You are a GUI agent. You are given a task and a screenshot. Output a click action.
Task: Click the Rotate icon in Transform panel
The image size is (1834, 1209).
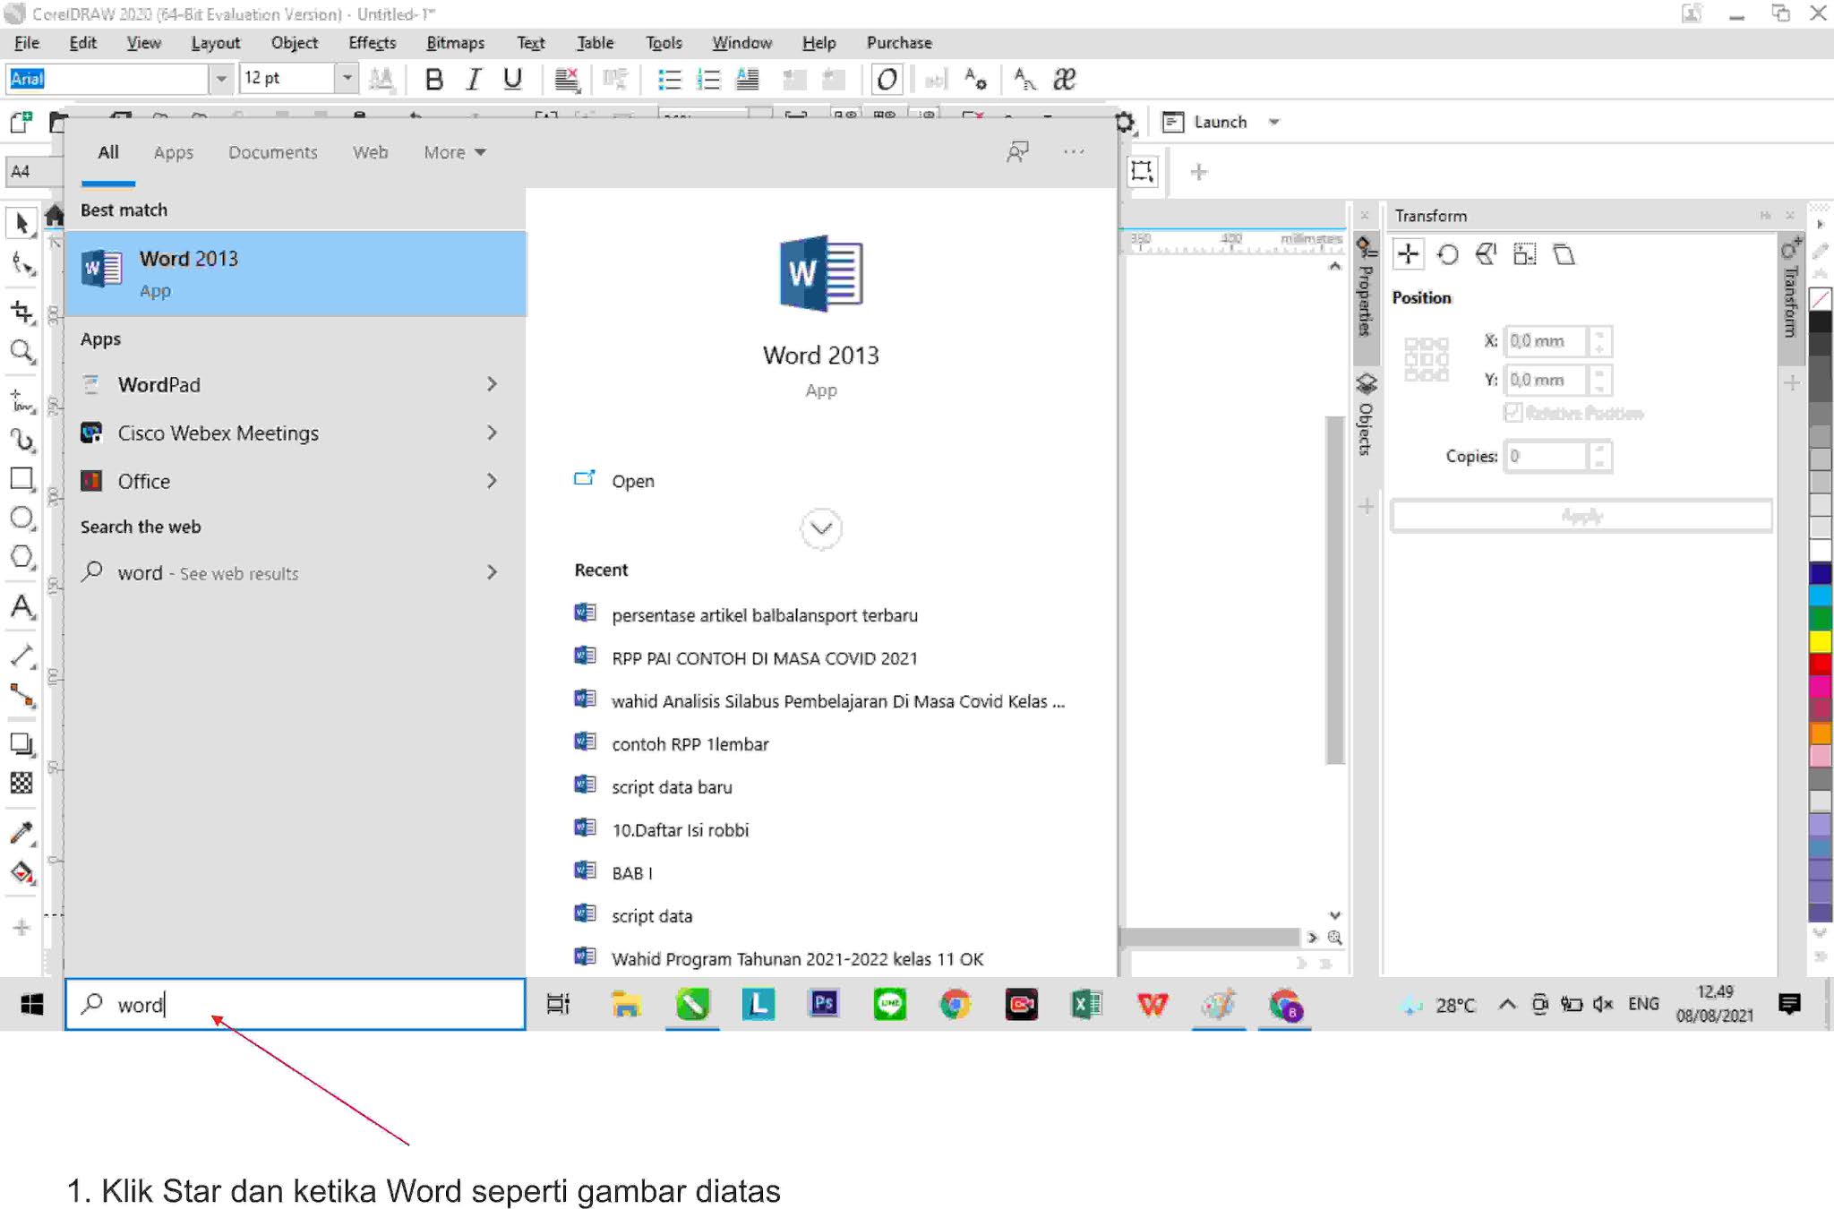pyautogui.click(x=1447, y=255)
